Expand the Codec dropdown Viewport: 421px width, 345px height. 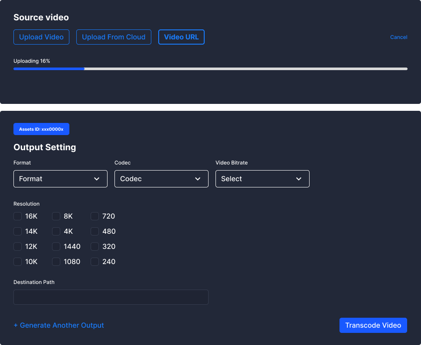(x=161, y=179)
